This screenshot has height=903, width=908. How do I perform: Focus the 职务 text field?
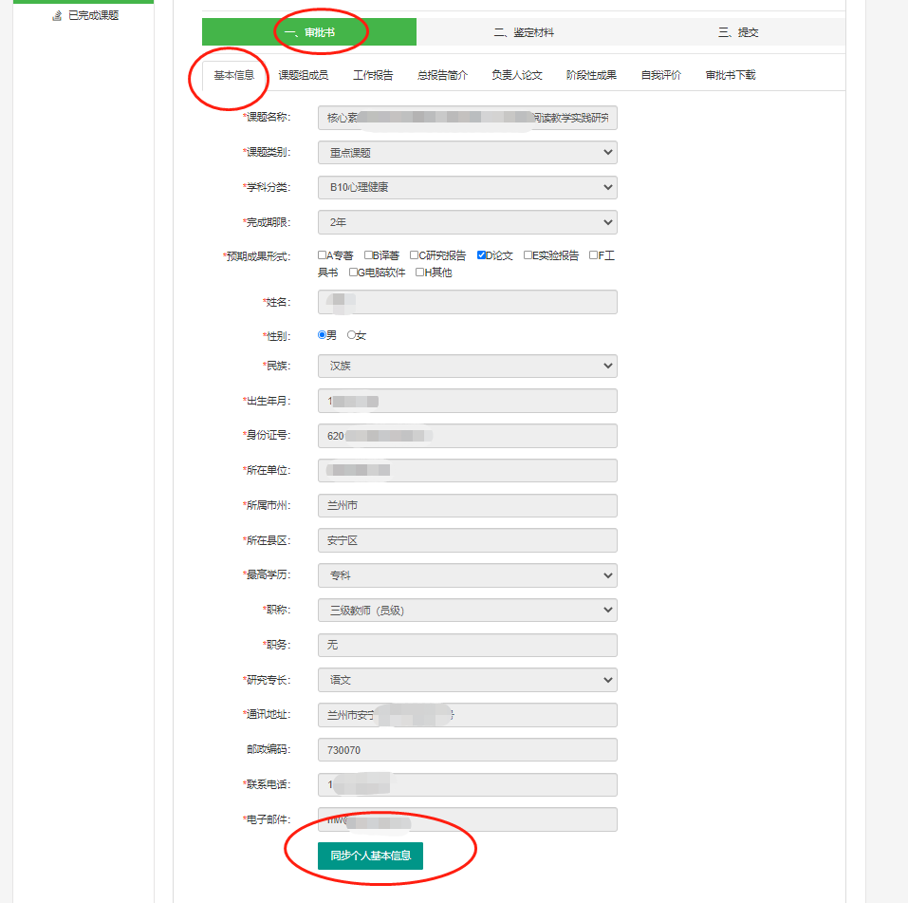coord(467,645)
